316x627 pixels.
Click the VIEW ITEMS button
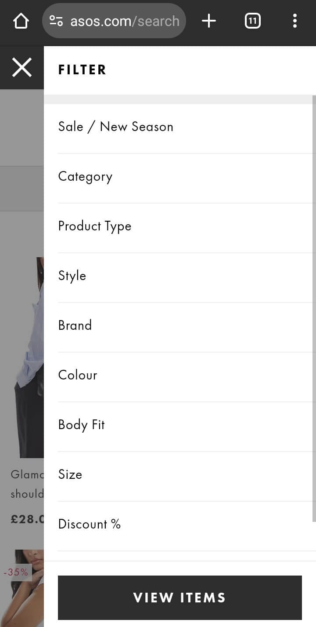click(179, 598)
